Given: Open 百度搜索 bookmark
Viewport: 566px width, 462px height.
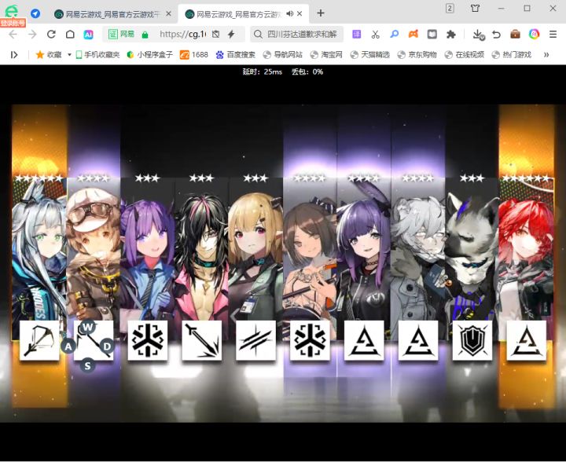Looking at the screenshot, I should (236, 55).
